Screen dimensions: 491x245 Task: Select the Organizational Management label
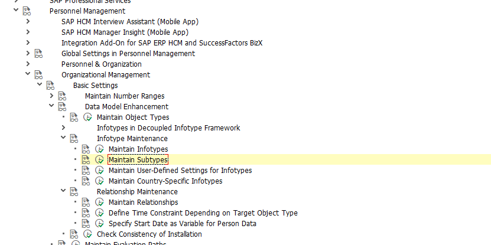[x=106, y=75]
